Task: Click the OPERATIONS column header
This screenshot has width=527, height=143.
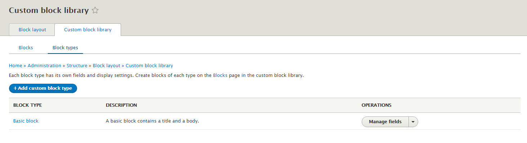Action: click(376, 105)
